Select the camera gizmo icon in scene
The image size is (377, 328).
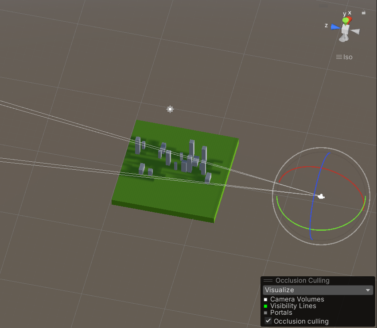pyautogui.click(x=321, y=196)
